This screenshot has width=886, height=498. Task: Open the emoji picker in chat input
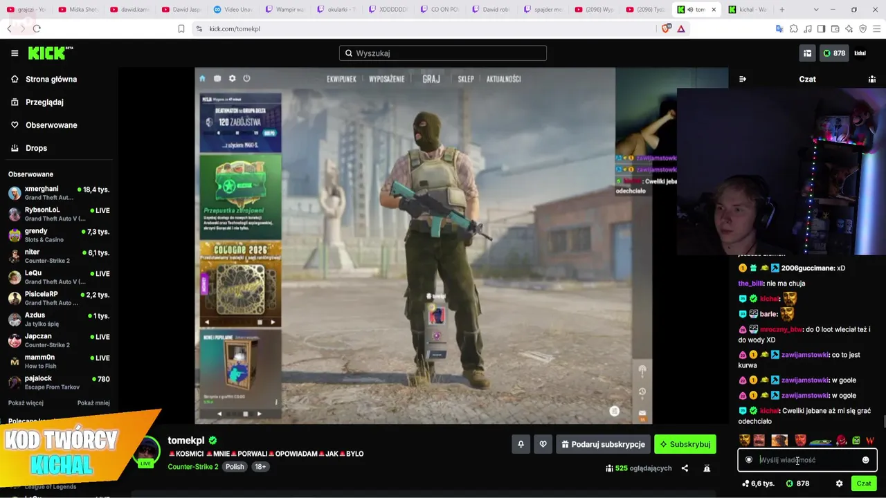[865, 460]
